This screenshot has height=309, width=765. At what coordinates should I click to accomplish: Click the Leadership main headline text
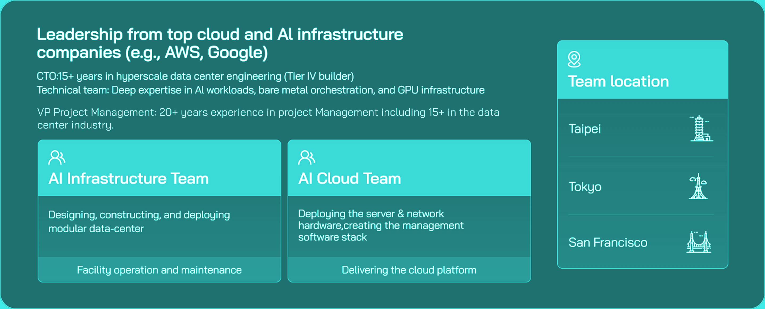[x=220, y=43]
